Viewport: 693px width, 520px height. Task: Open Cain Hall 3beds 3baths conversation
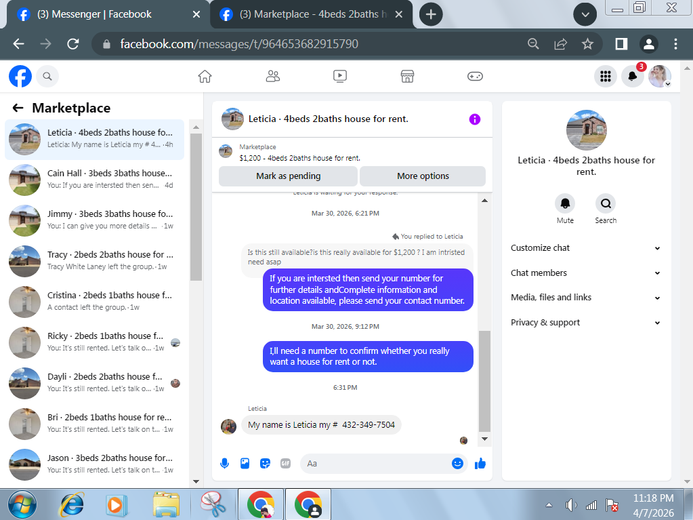(x=95, y=180)
